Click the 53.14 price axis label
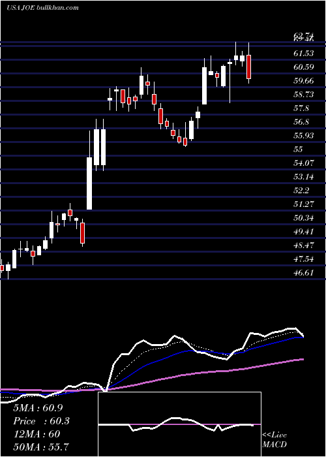The image size is (326, 457). pos(304,177)
